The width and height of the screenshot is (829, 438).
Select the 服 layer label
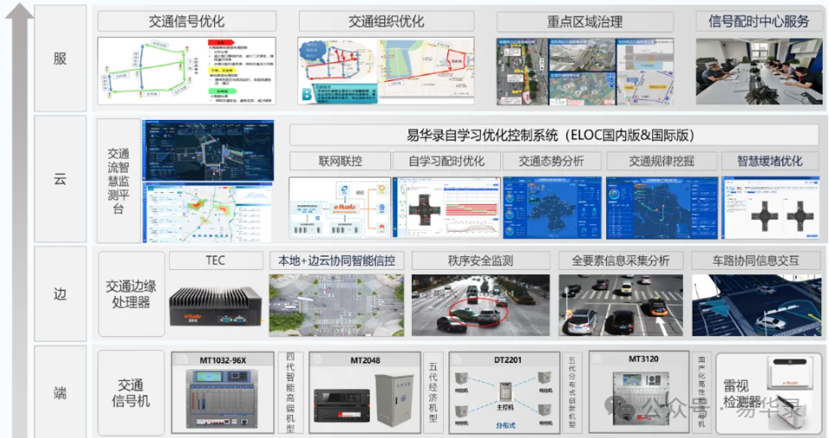pyautogui.click(x=60, y=58)
